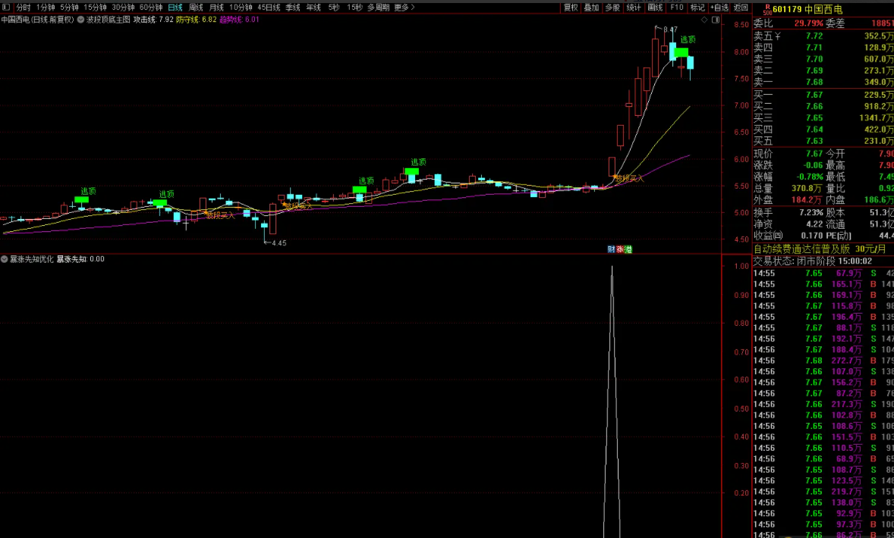
Task: Click the 总量 value 370.8万
Action: pos(807,189)
